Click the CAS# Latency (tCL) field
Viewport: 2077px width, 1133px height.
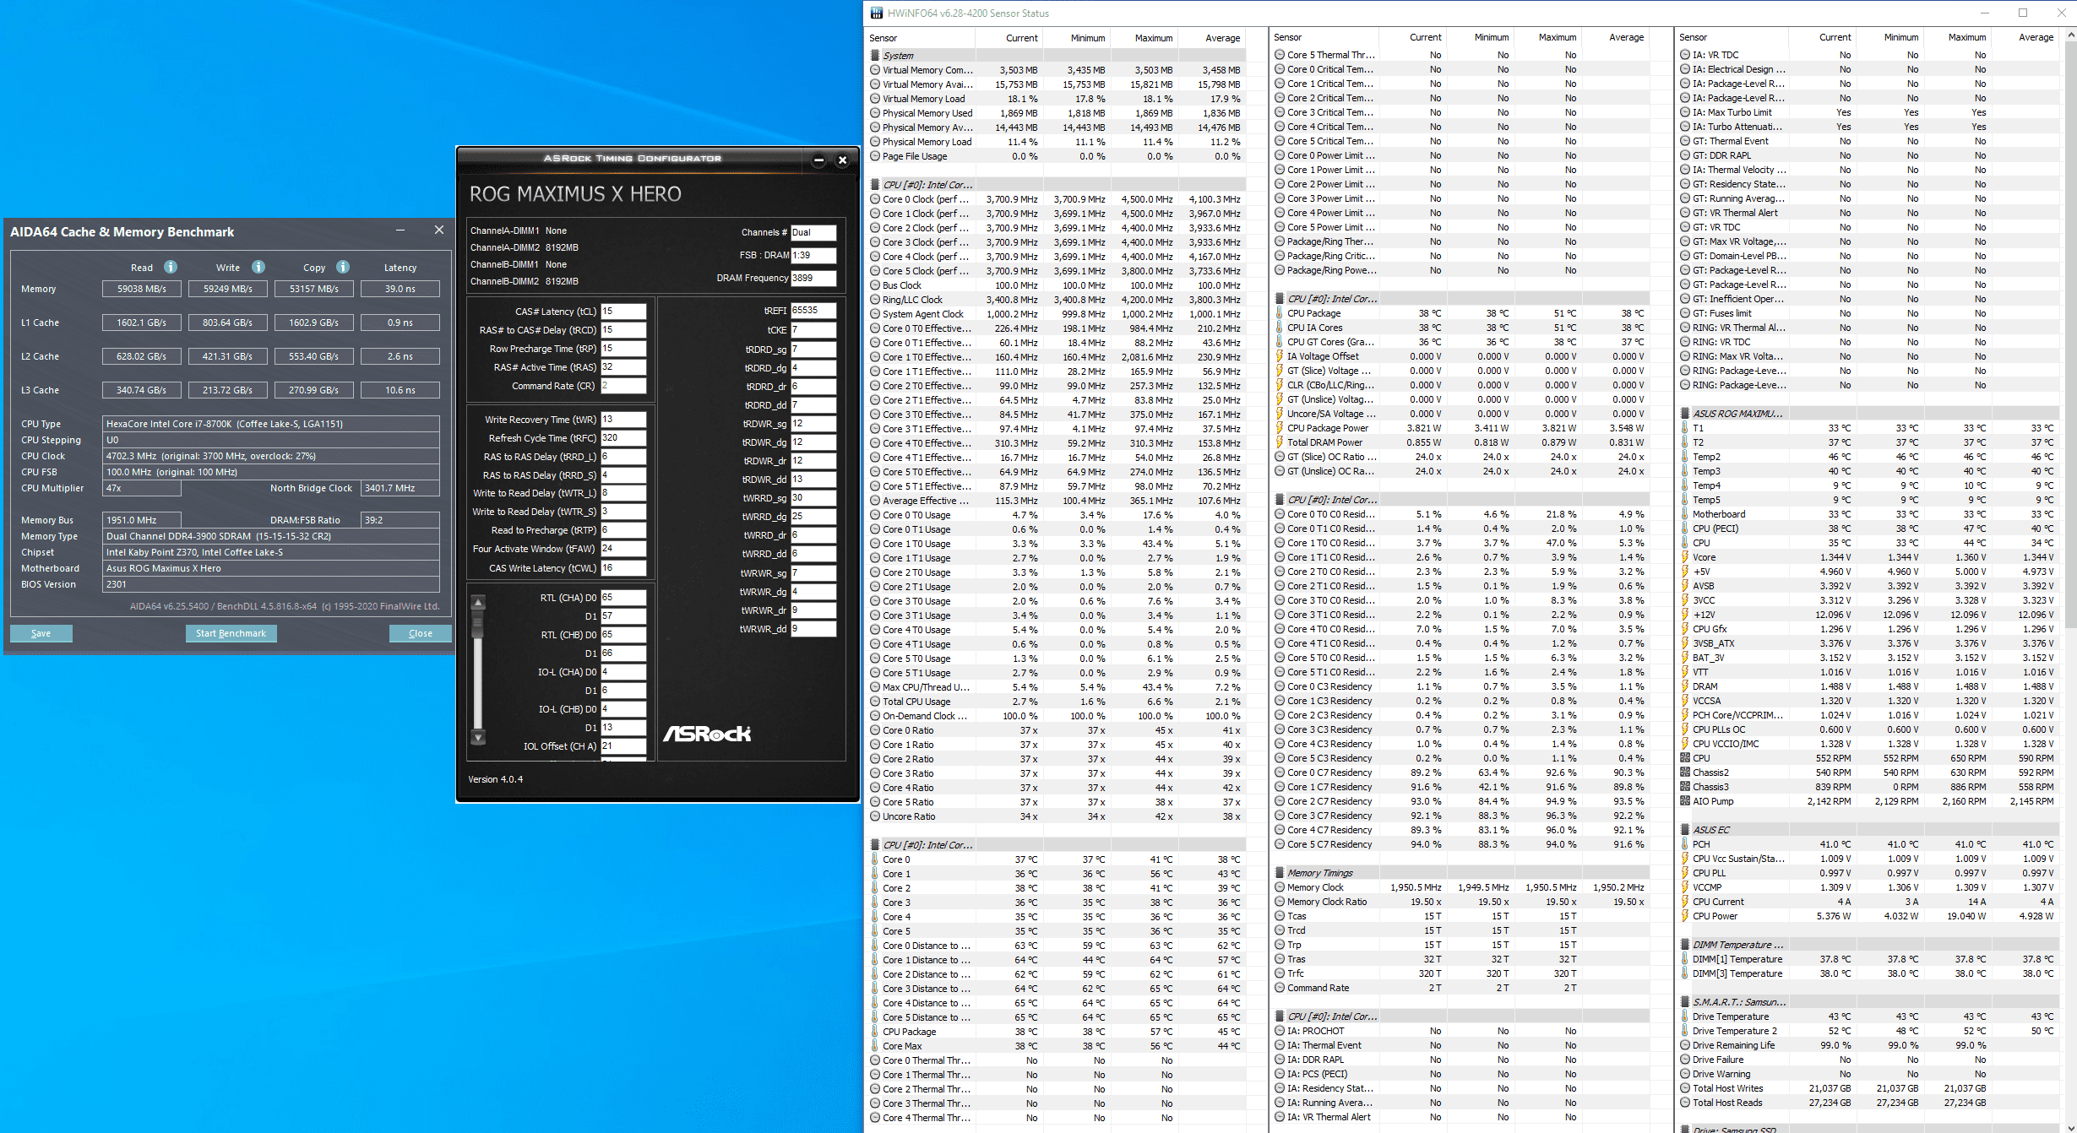(x=623, y=312)
